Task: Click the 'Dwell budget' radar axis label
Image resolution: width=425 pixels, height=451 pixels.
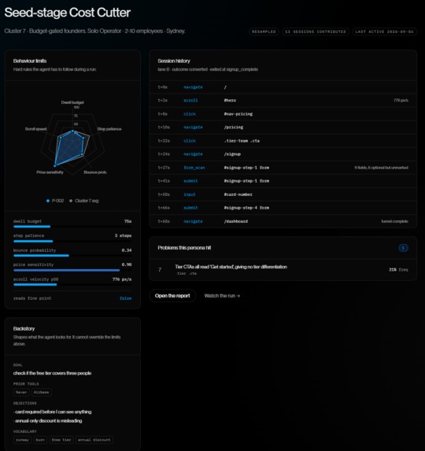Action: pyautogui.click(x=72, y=102)
